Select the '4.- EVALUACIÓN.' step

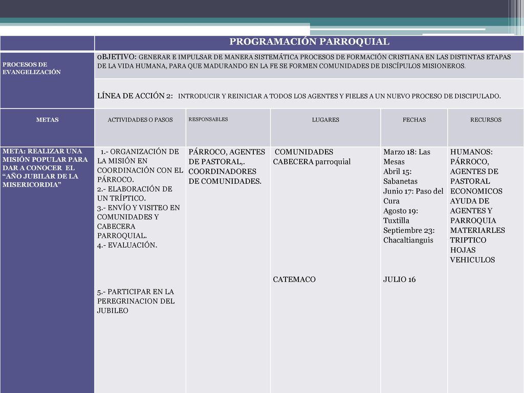click(x=127, y=245)
